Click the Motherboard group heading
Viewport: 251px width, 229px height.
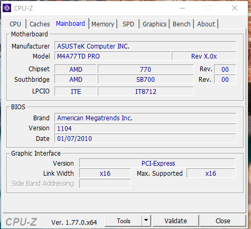pos(30,34)
